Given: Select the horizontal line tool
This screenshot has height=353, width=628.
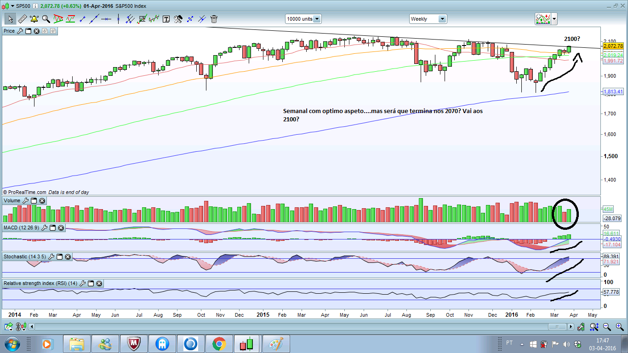Looking at the screenshot, I should click(x=107, y=19).
